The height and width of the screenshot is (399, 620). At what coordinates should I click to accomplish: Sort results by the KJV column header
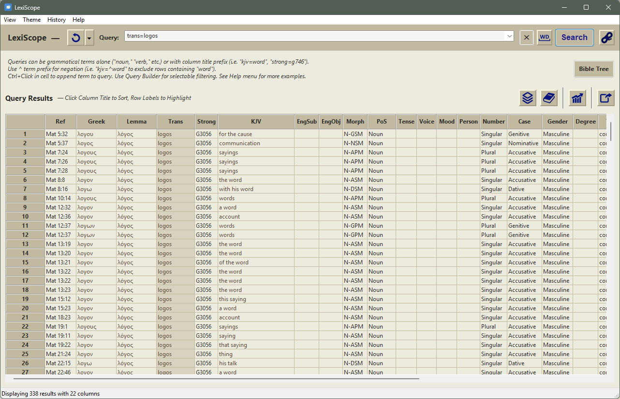pos(256,122)
